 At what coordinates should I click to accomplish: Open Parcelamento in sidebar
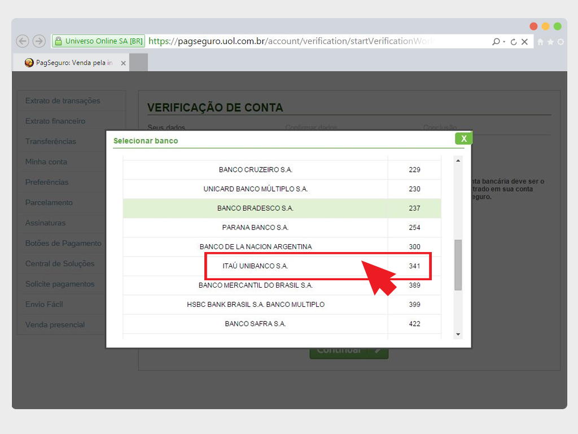[49, 202]
